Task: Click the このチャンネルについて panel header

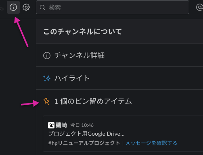Action: 82,32
